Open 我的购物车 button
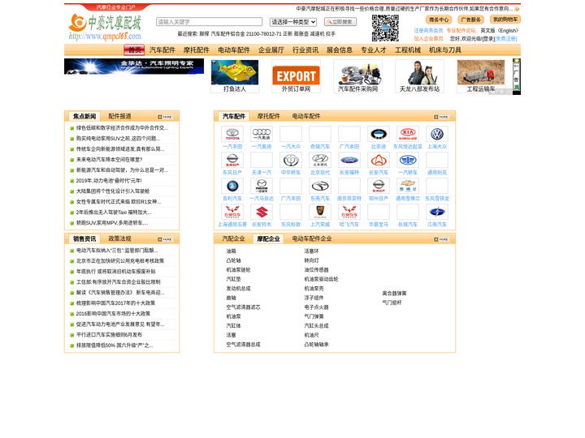 coord(505,19)
